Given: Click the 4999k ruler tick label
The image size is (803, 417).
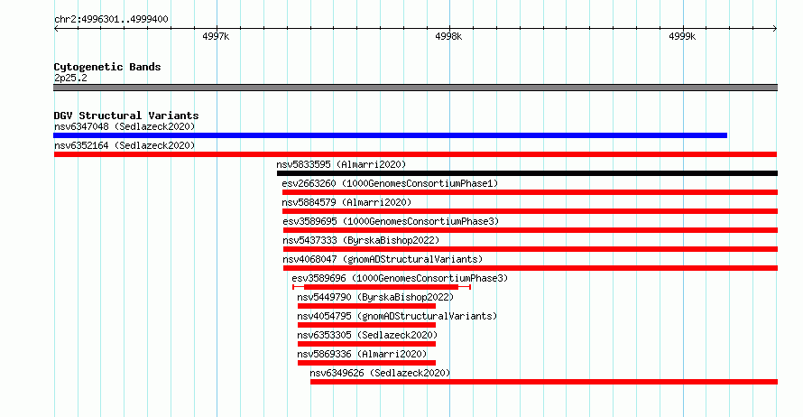Looking at the screenshot, I should [x=682, y=36].
